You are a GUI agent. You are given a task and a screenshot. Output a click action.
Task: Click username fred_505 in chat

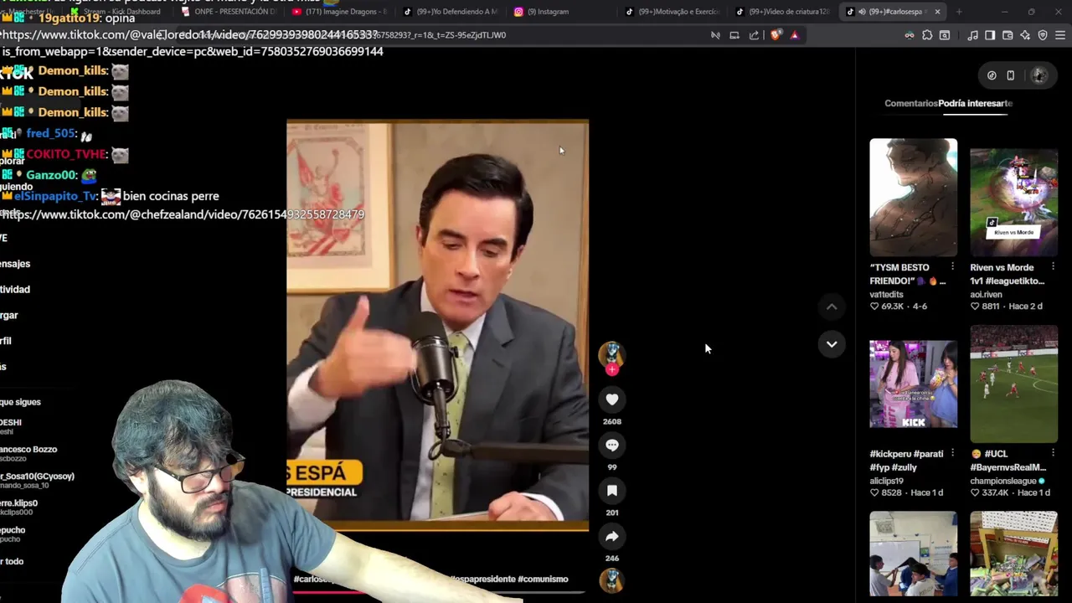50,133
